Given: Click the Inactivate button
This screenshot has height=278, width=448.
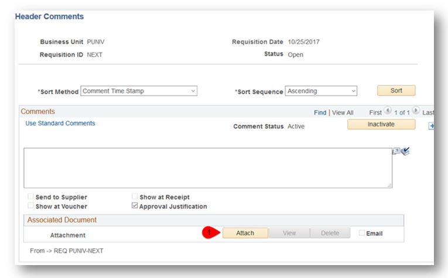Looking at the screenshot, I should (x=381, y=125).
